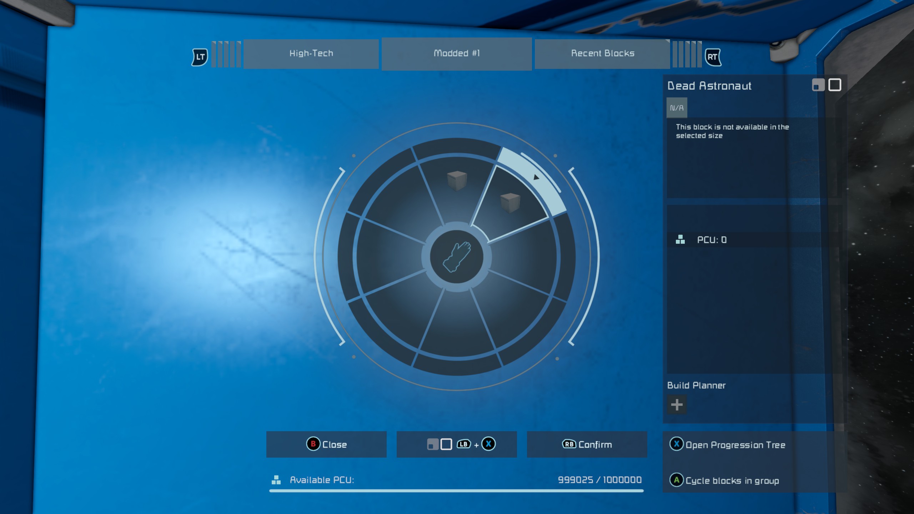Image resolution: width=914 pixels, height=514 pixels.
Task: Click the Available PCU blocks icon
Action: click(x=276, y=480)
